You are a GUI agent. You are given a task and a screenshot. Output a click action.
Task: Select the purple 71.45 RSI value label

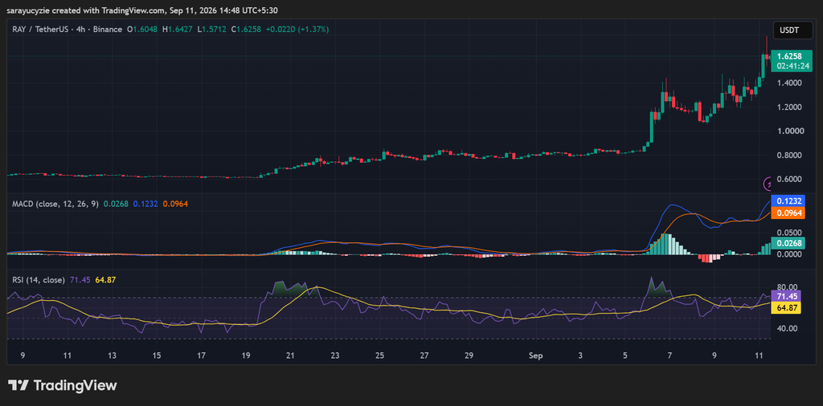786,296
